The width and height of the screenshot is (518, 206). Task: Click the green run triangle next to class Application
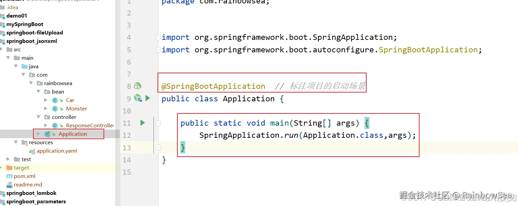pos(147,98)
